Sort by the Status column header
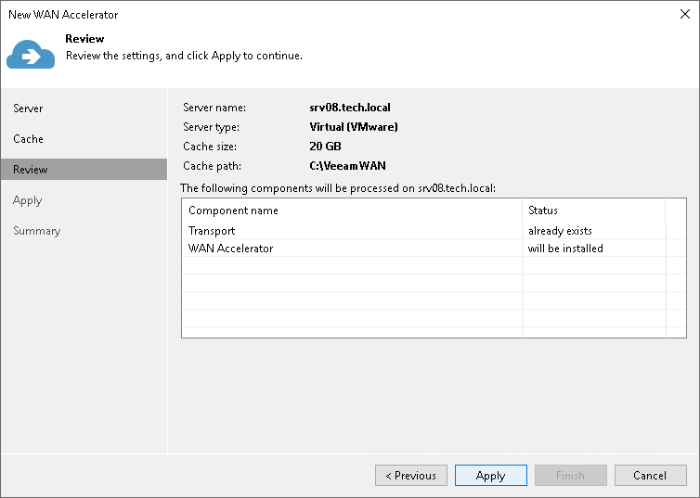Screen dimensions: 700x498 [x=594, y=211]
